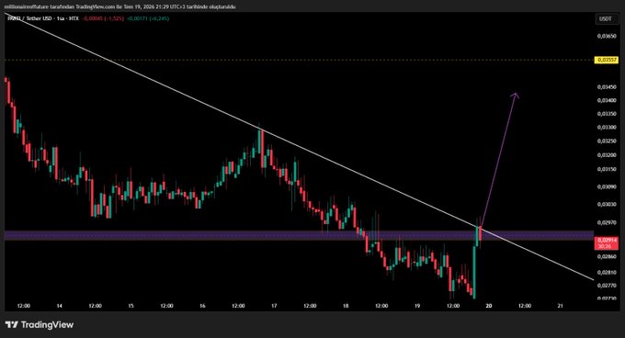
Task: Click the 0,03090 price scale label
Action: click(x=607, y=186)
